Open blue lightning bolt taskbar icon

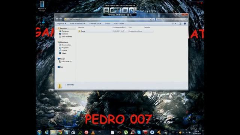click(152, 132)
